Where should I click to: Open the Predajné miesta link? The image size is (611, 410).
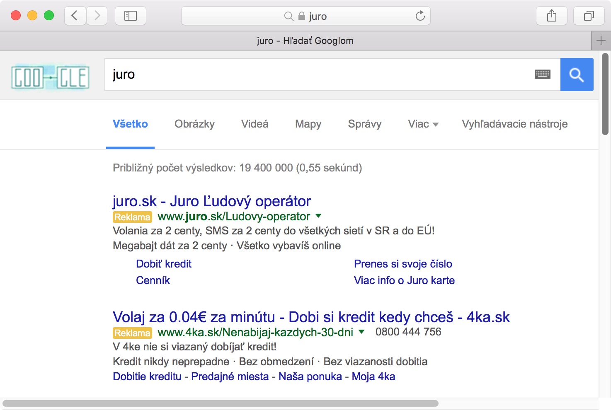[x=230, y=376]
